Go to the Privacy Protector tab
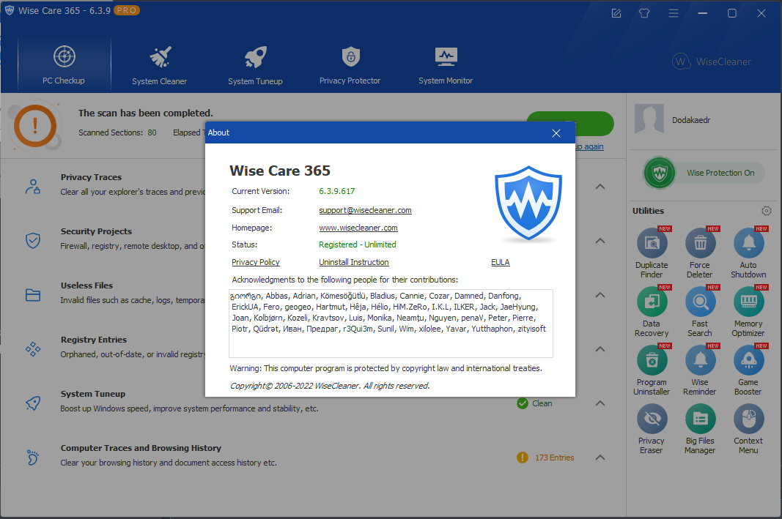This screenshot has width=782, height=519. point(350,64)
